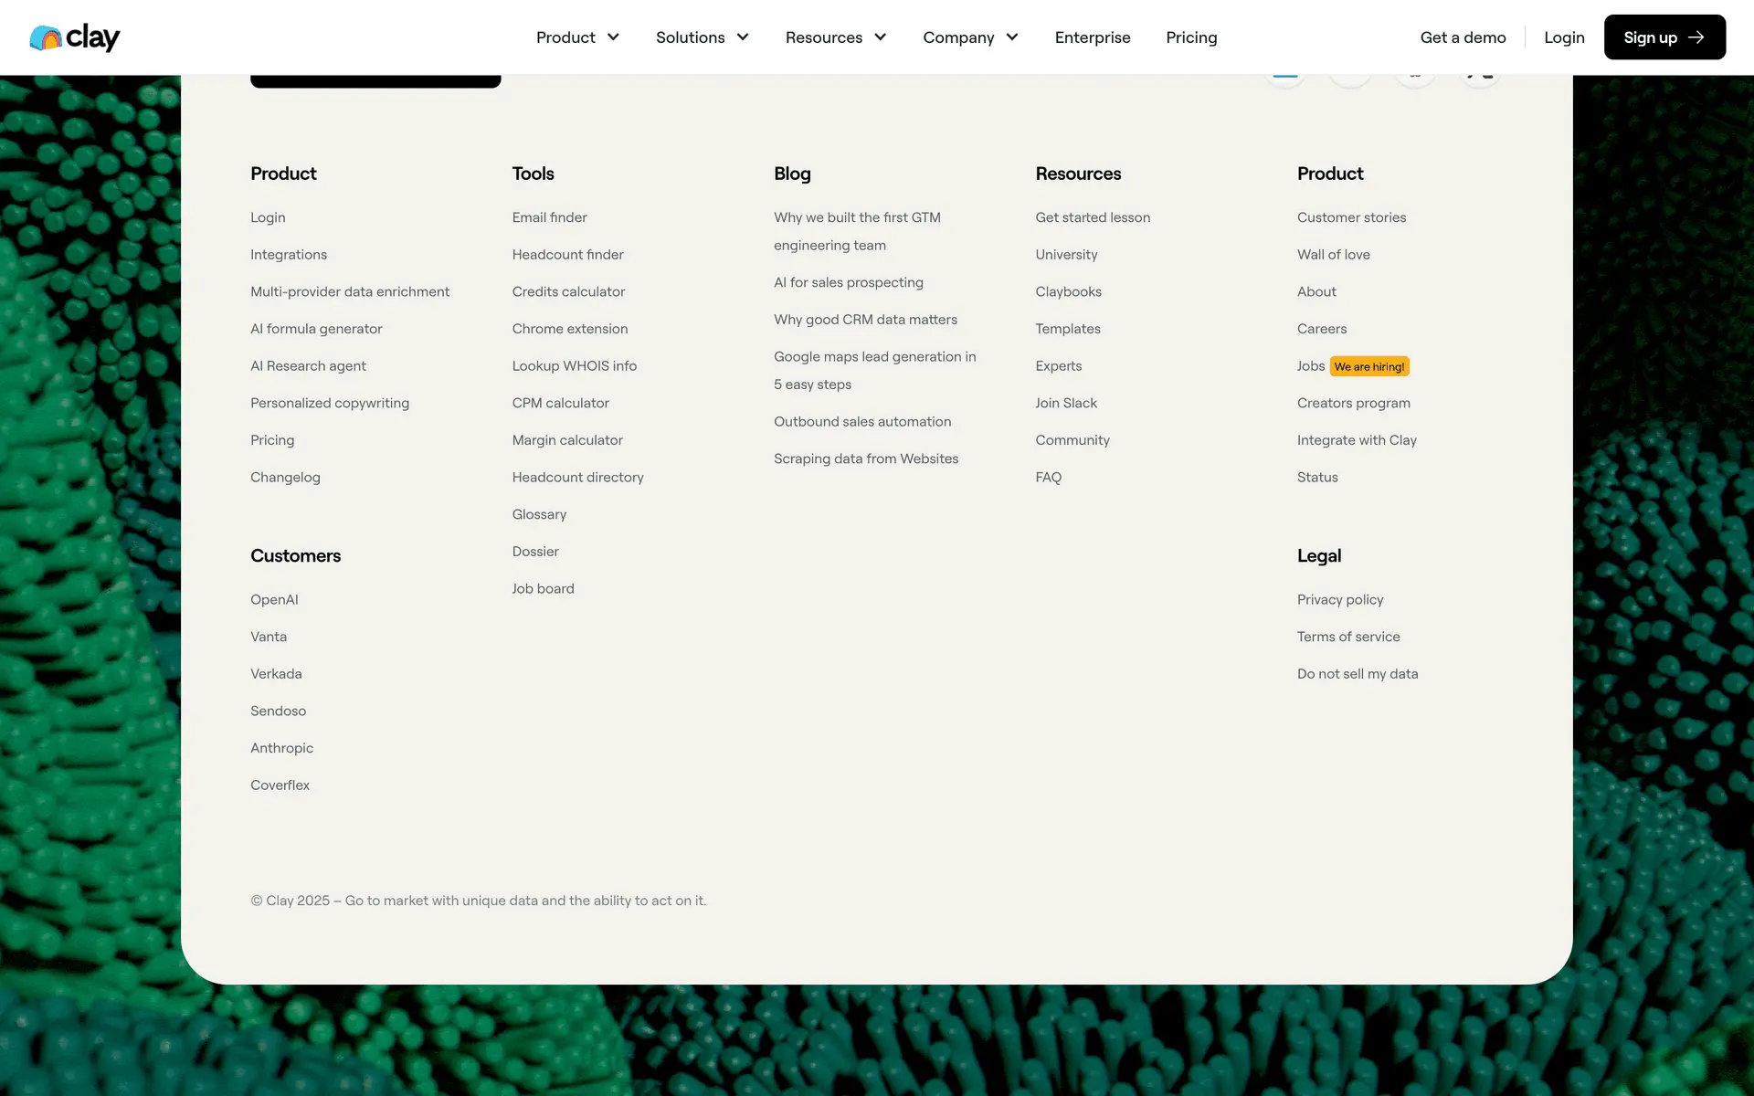Click the Clay logo in header
Image resolution: width=1754 pixels, height=1096 pixels.
75,37
